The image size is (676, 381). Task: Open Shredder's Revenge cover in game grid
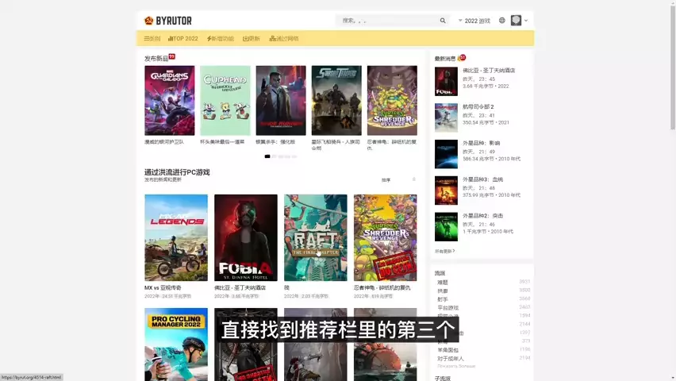pyautogui.click(x=386, y=238)
